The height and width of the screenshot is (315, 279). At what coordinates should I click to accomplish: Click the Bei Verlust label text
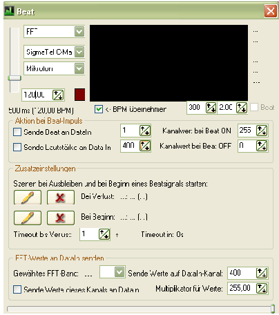[x=97, y=196]
